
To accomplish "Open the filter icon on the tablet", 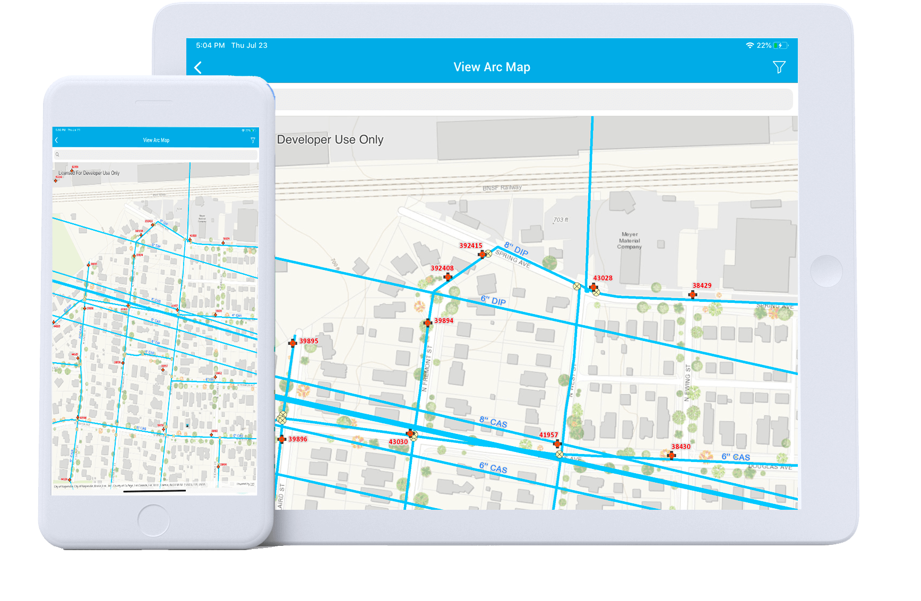I will 779,67.
